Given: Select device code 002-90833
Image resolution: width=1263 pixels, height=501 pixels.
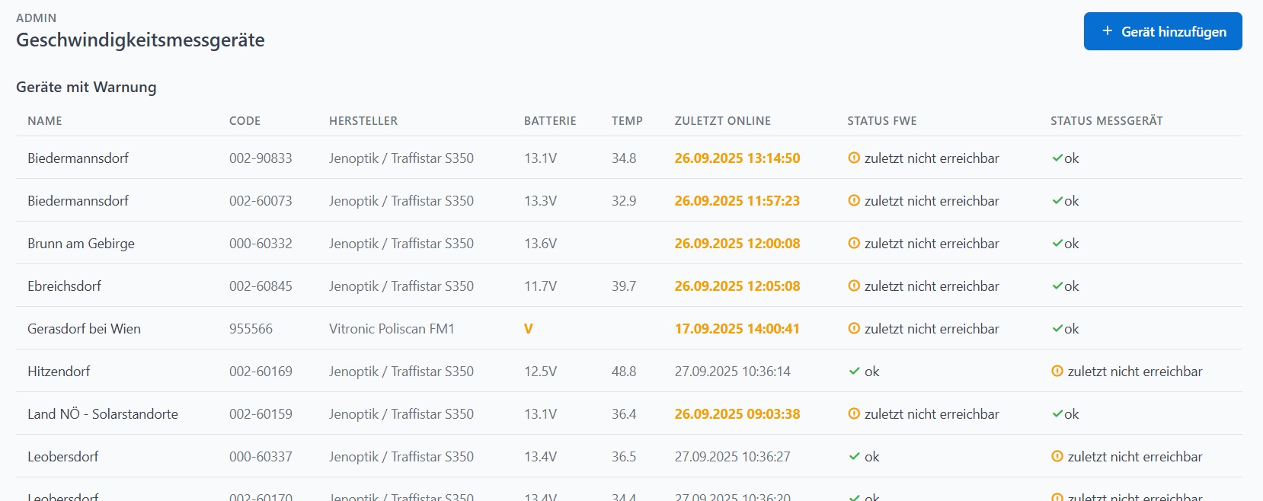Looking at the screenshot, I should (x=261, y=158).
